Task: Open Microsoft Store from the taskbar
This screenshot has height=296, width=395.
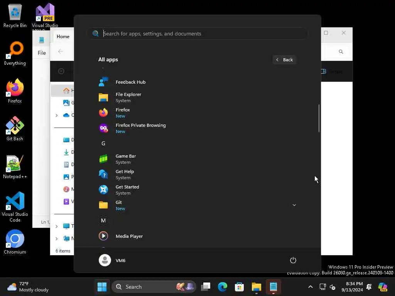Action: pos(239,287)
